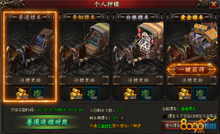Click the gold ingot 1200 reward icon
220x134 pixels.
click(x=22, y=94)
